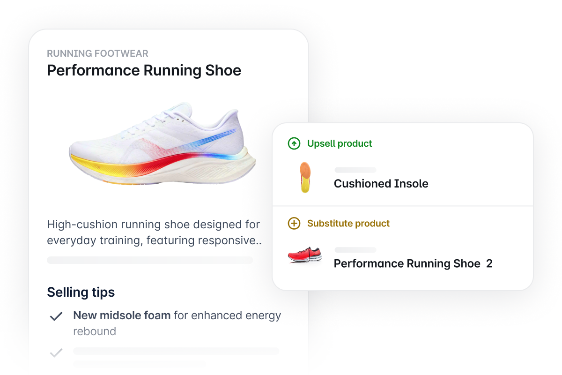The height and width of the screenshot is (375, 562).
Task: Click the second selling tip placeholder line
Action: [x=176, y=351]
